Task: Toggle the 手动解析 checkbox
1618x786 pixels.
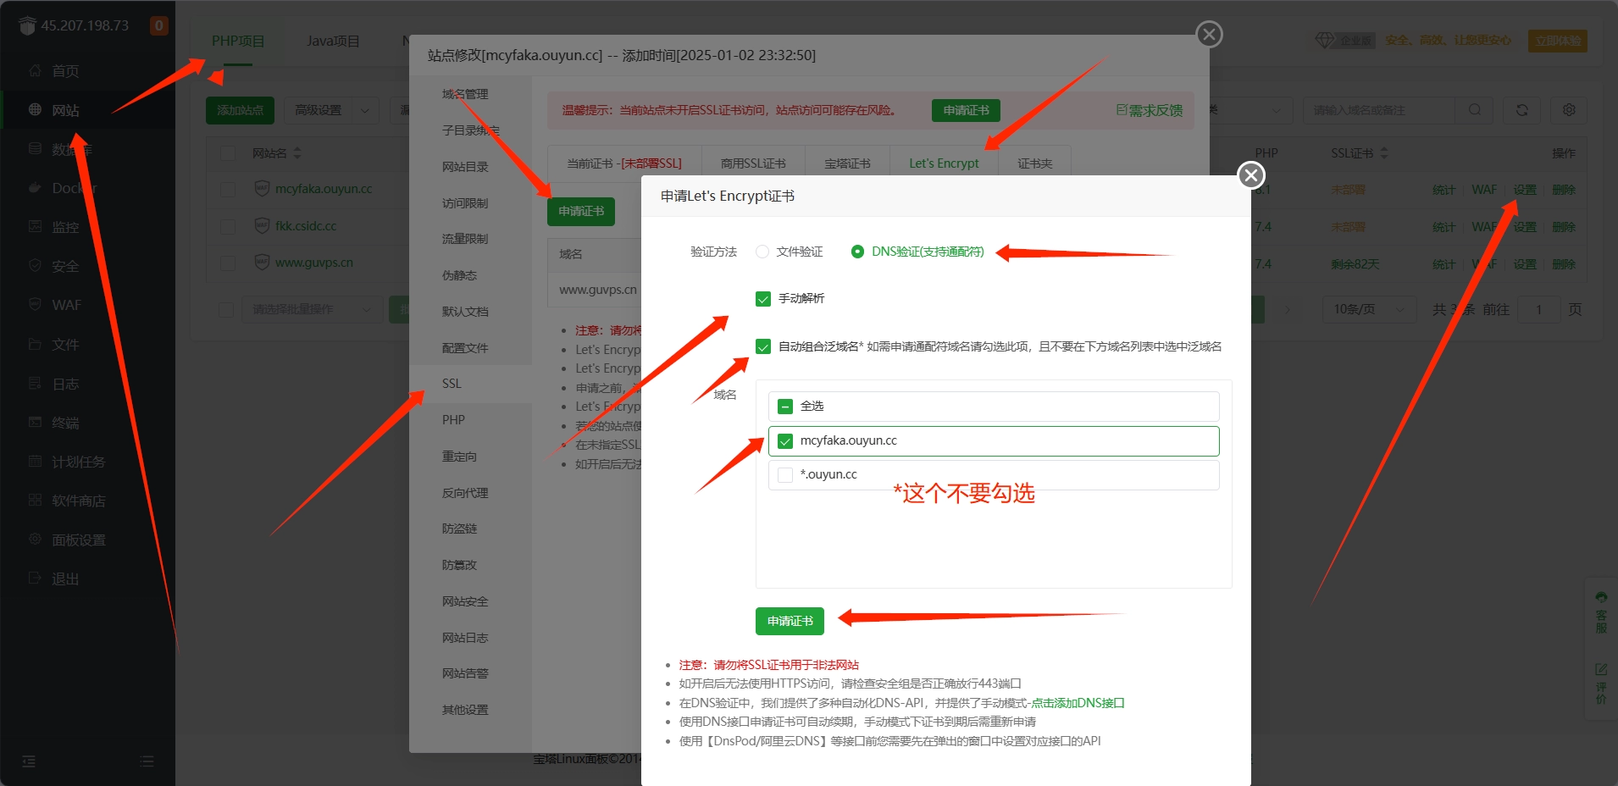Action: click(x=763, y=299)
